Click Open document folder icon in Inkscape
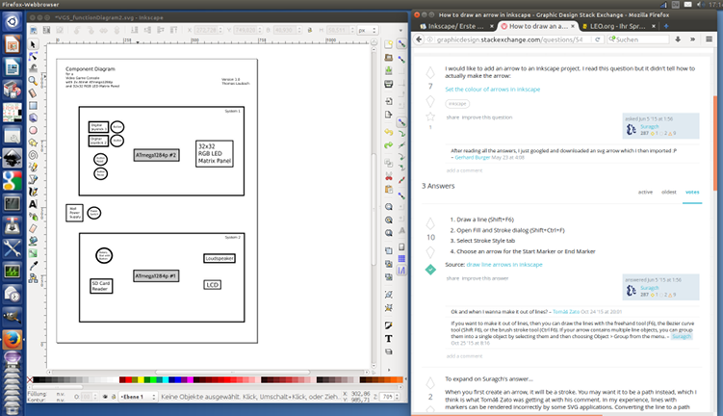This screenshot has height=416, width=723. click(389, 58)
